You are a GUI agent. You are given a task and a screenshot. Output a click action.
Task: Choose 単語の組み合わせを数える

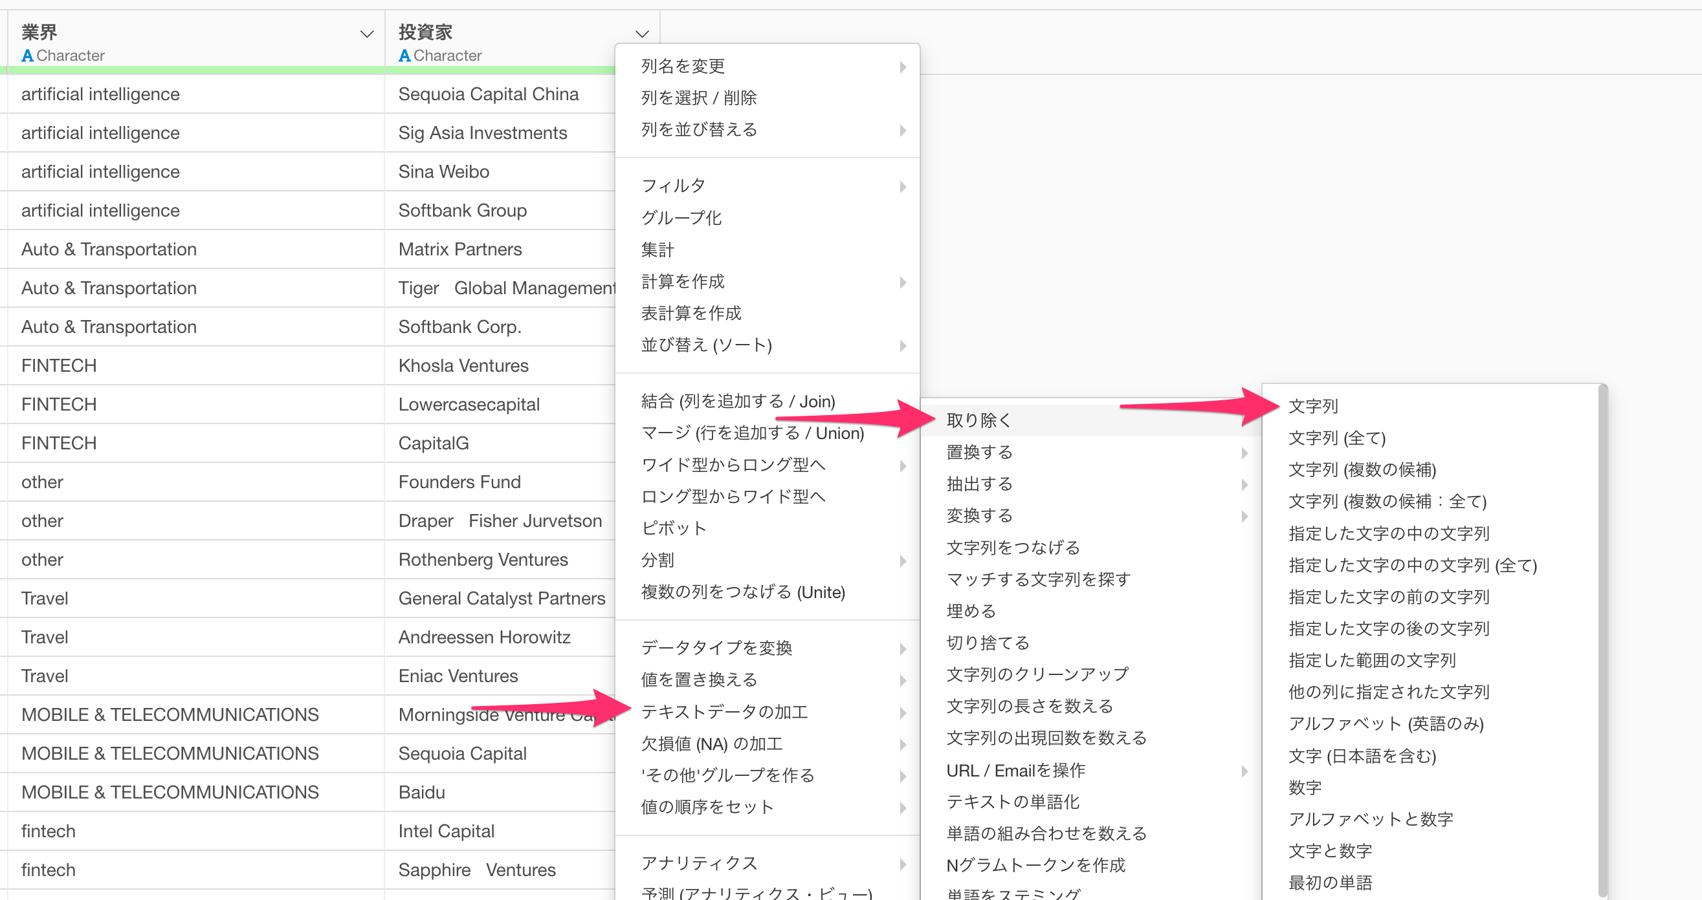coord(1091,833)
